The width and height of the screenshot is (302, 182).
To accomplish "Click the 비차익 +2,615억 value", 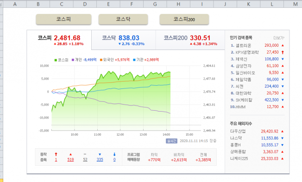I will pyautogui.click(x=179, y=160).
